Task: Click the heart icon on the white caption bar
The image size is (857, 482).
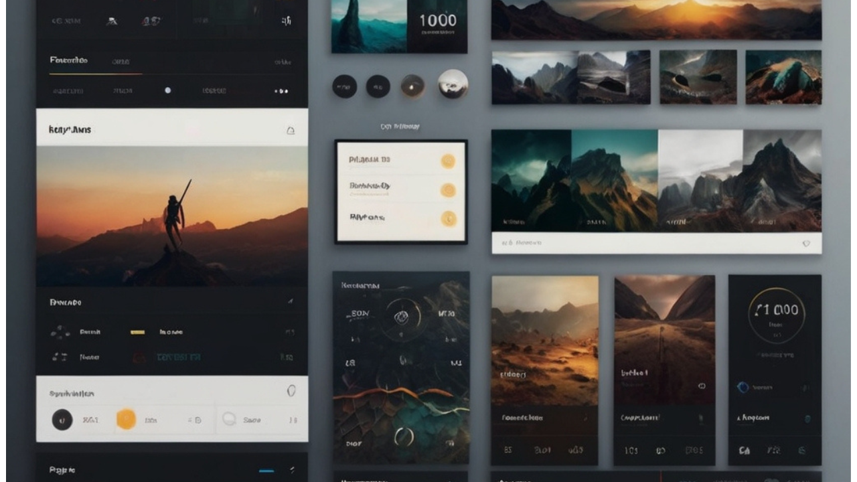Action: point(806,244)
